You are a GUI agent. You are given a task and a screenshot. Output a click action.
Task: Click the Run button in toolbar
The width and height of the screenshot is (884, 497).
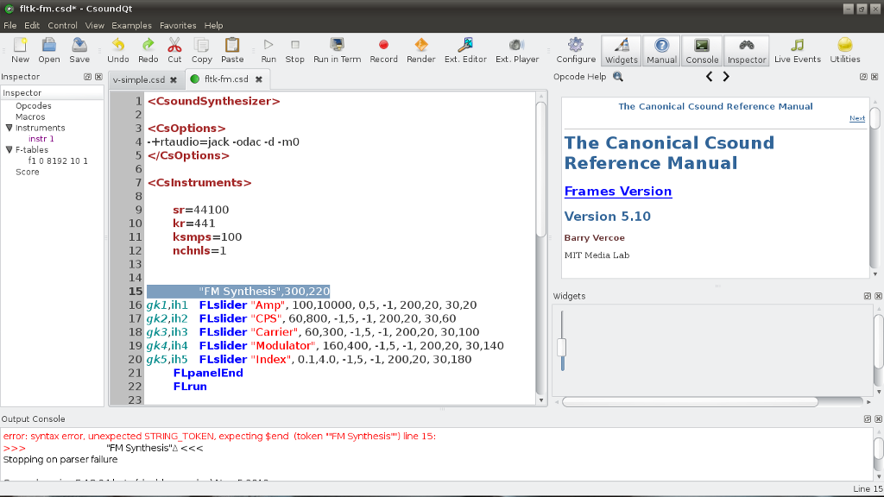click(268, 50)
